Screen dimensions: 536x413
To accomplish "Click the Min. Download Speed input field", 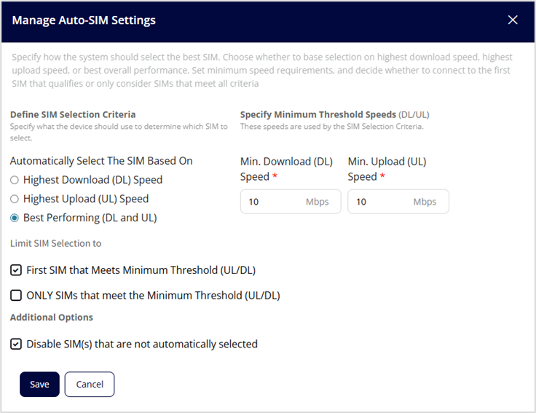I will click(x=273, y=202).
